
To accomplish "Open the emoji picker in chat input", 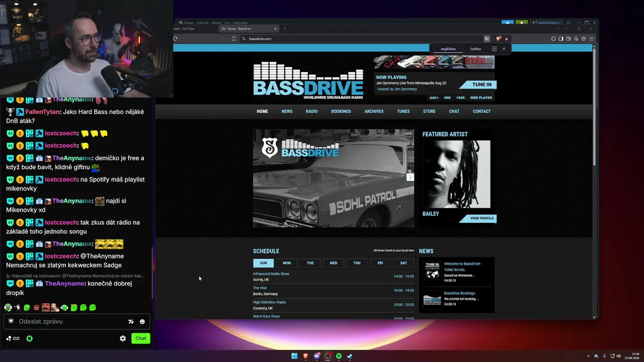I will (142, 322).
